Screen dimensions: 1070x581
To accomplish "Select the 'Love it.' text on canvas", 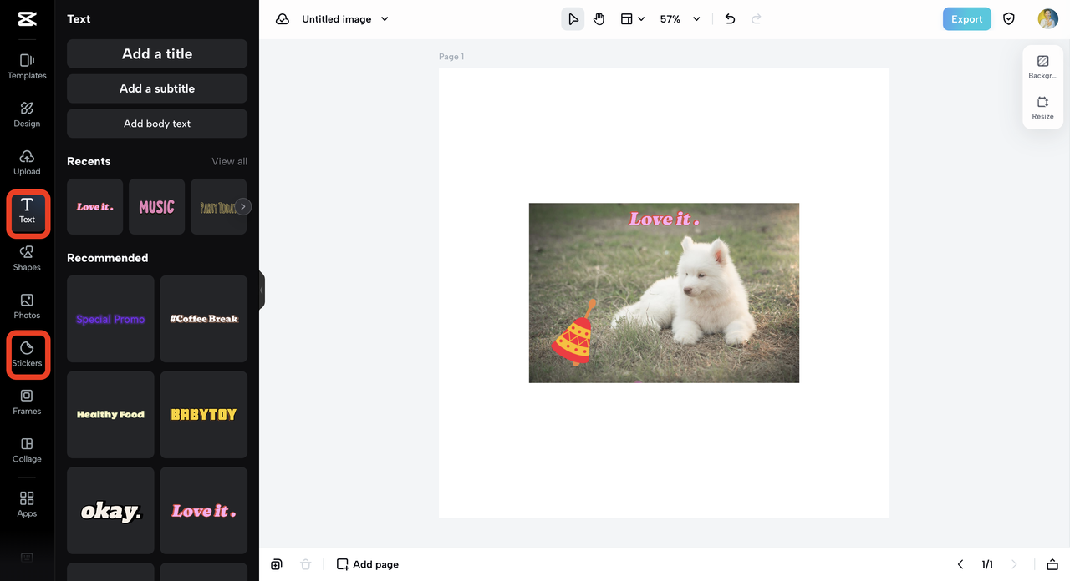I will tap(665, 220).
